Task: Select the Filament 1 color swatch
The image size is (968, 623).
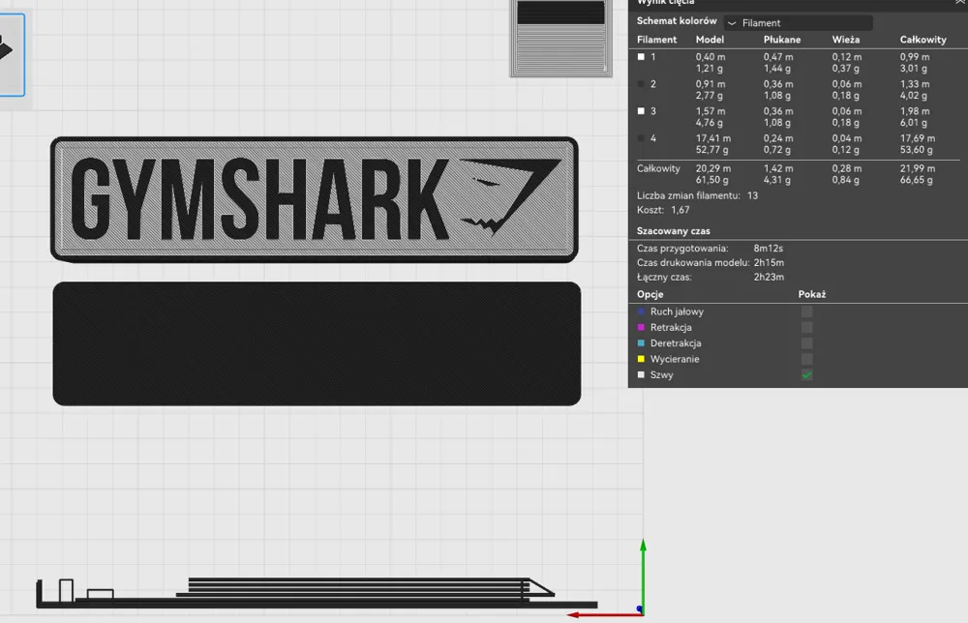Action: click(x=640, y=56)
